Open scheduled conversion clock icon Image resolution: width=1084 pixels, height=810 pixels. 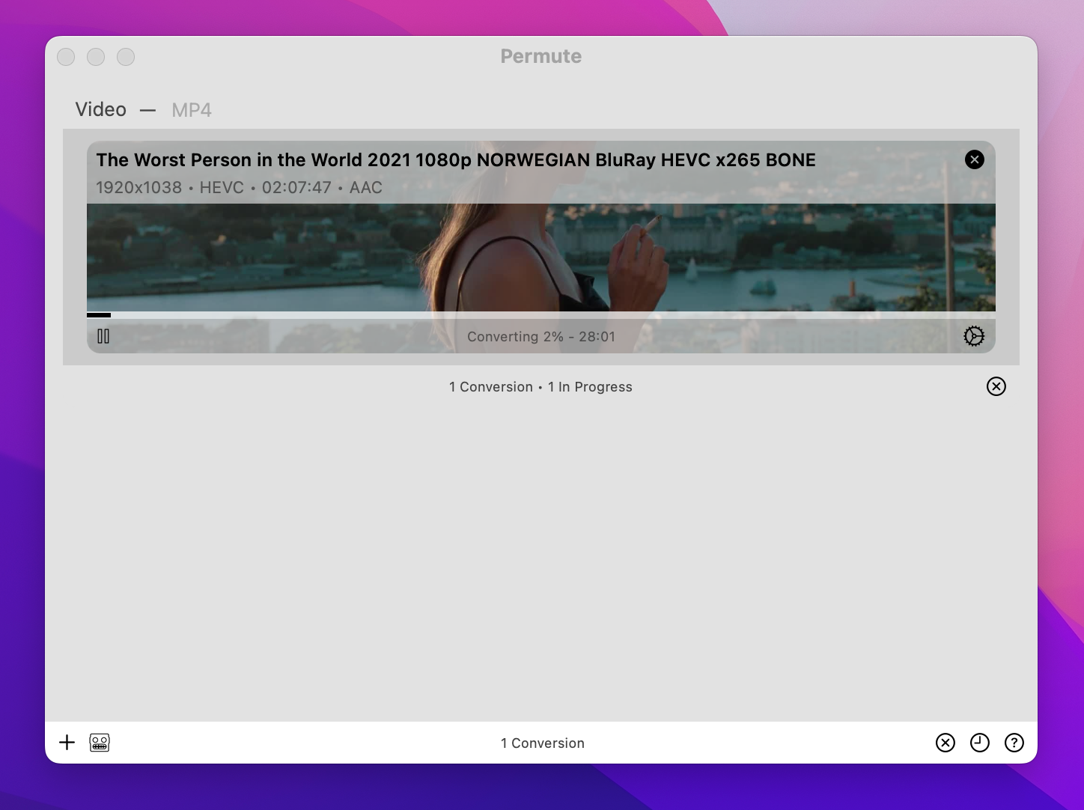point(980,743)
